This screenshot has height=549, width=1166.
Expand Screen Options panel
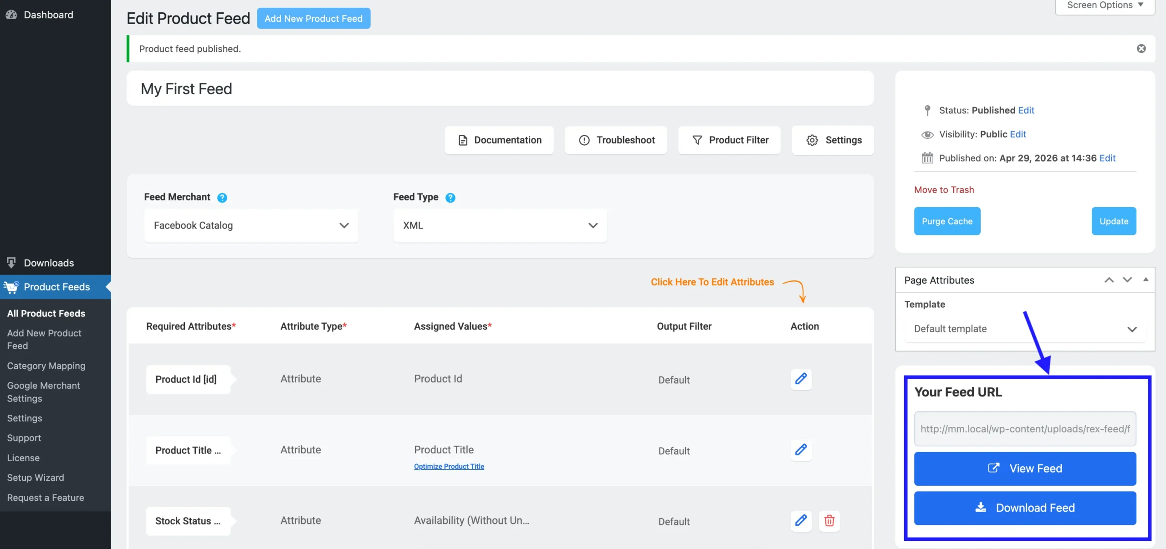[1105, 5]
